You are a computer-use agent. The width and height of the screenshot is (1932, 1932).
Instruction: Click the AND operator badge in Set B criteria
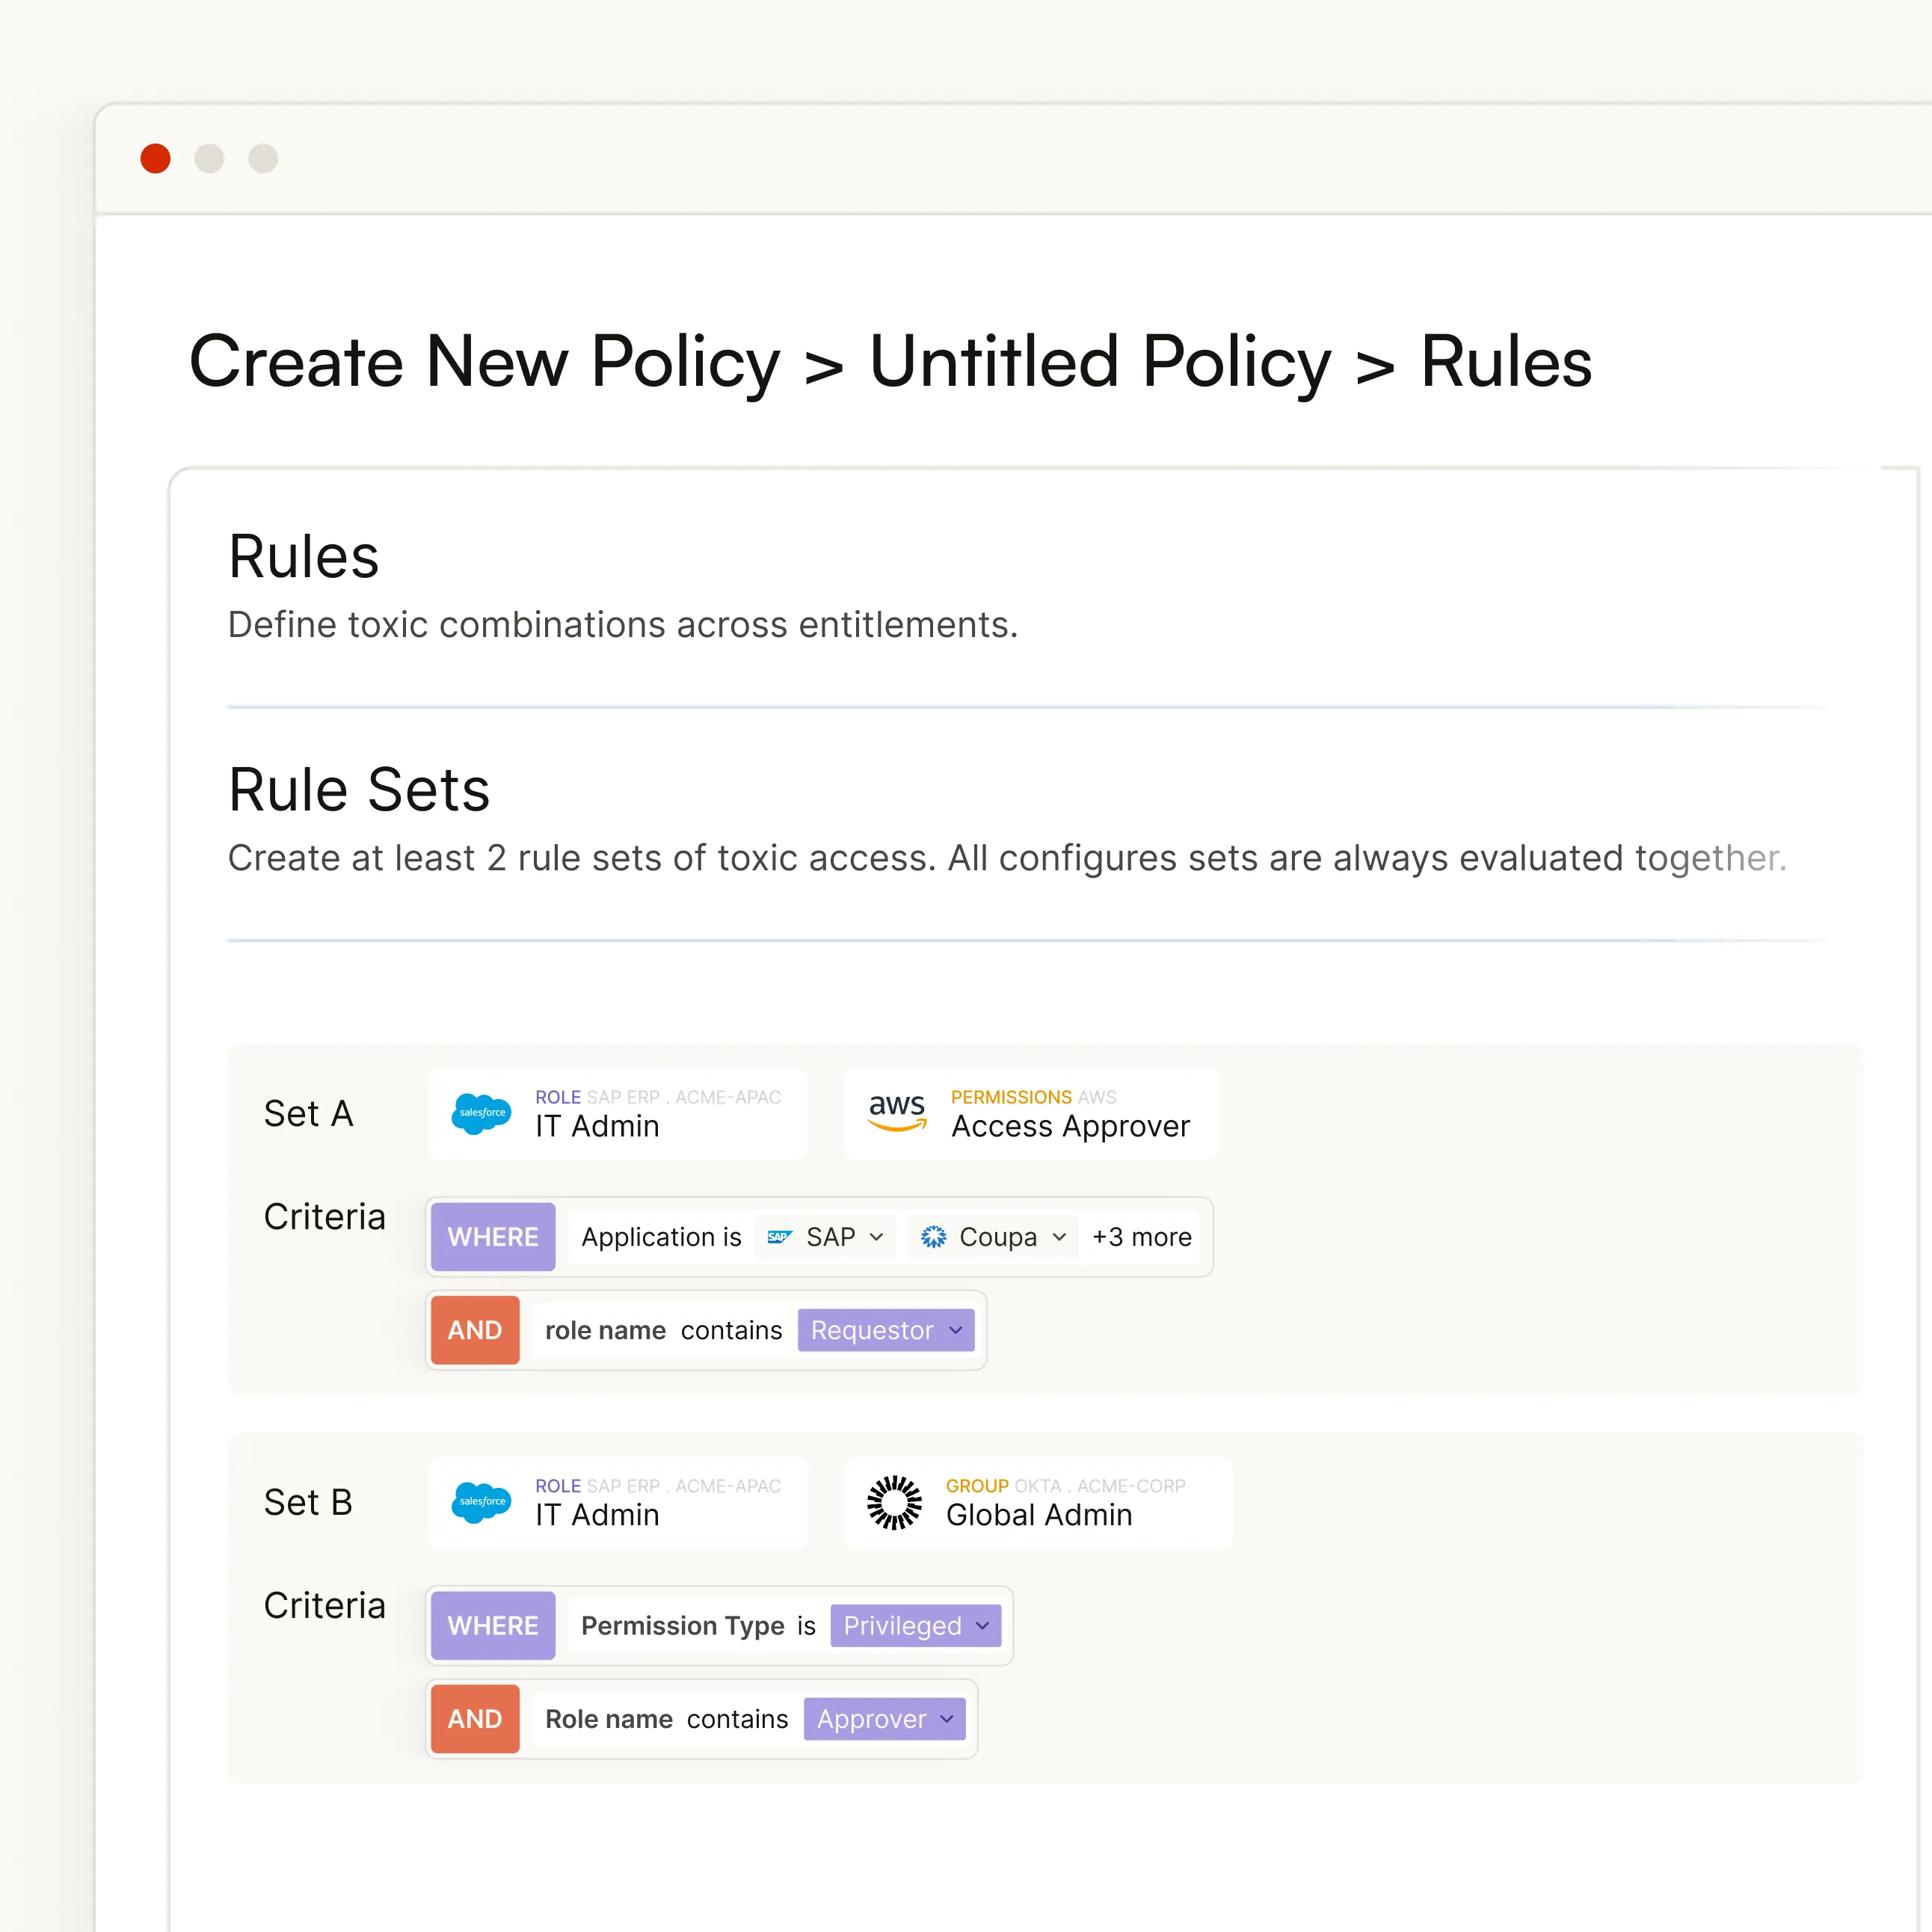[x=474, y=1718]
